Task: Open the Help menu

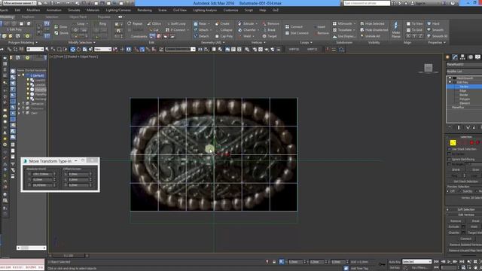Action: [x=263, y=10]
